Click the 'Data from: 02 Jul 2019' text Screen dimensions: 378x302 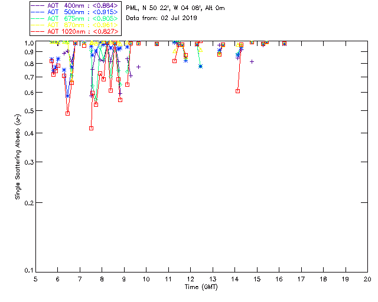tap(161, 18)
